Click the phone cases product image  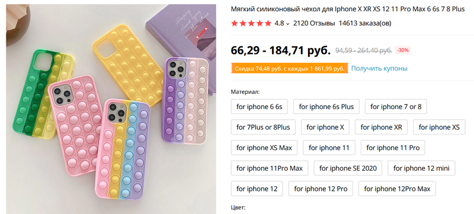111,109
